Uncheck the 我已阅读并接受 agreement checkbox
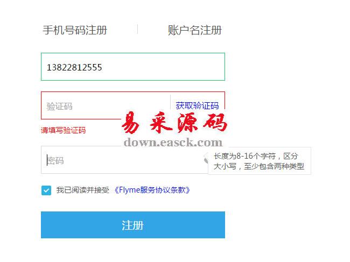This screenshot has height=262, width=350. coord(46,190)
